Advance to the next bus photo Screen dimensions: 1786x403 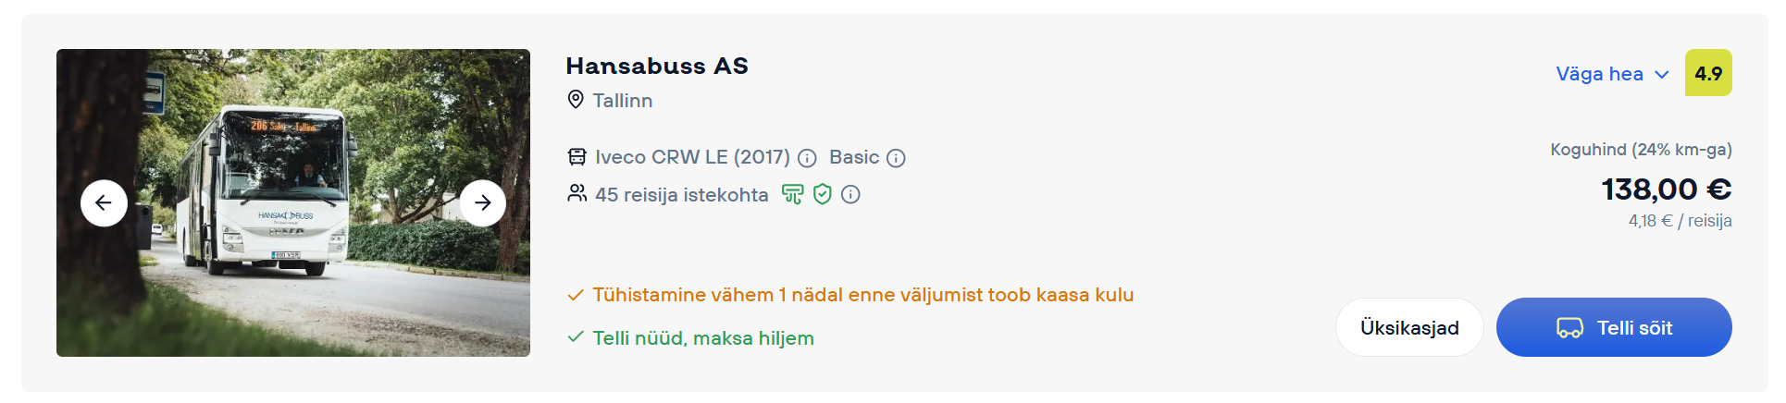pyautogui.click(x=482, y=203)
